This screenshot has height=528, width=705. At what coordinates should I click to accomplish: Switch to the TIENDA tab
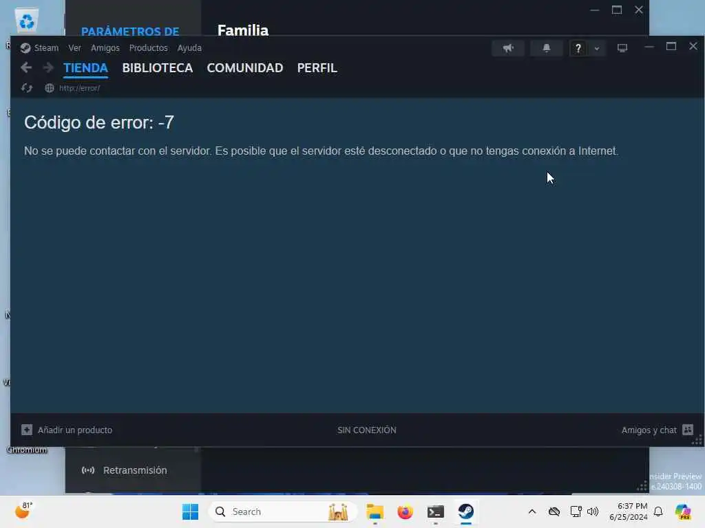click(x=85, y=68)
